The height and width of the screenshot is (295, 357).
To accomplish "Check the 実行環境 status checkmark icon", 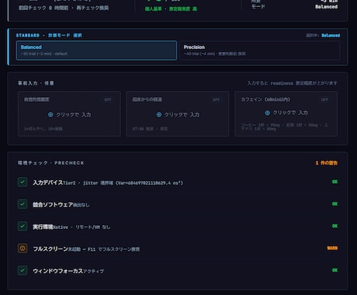I will pos(23,226).
